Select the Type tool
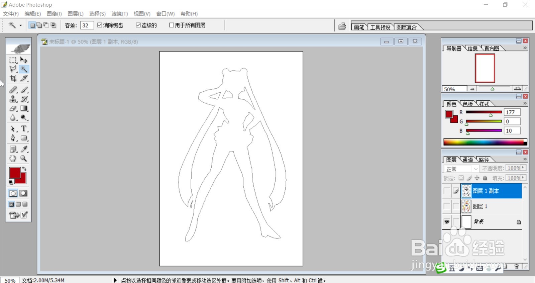This screenshot has width=535, height=283. click(24, 129)
